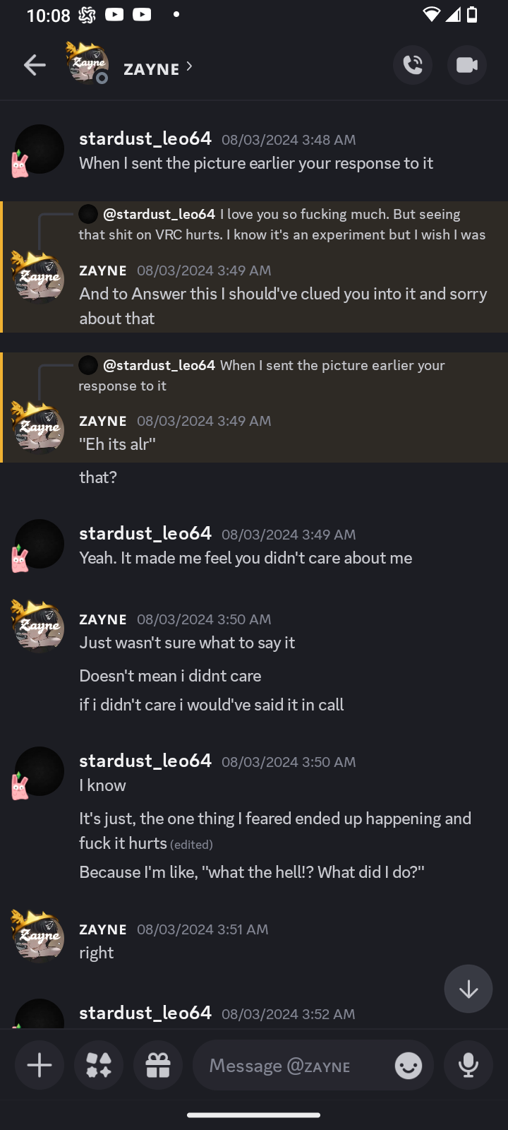Tap the back arrow in header
This screenshot has width=508, height=1130.
pos(35,66)
